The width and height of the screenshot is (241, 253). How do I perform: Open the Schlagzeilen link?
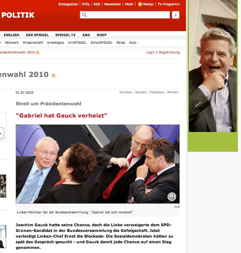coord(68,4)
